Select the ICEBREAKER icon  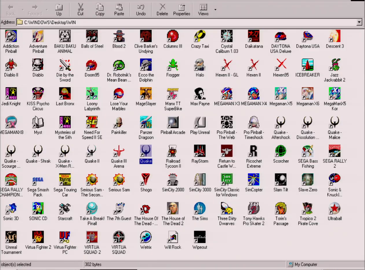pos(308,65)
